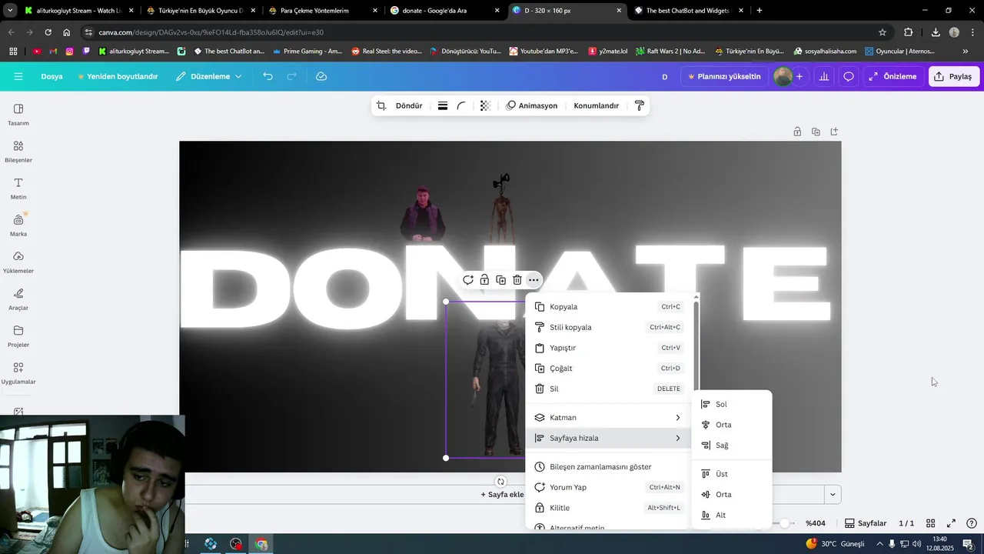The height and width of the screenshot is (554, 984).
Task: Click the redo arrow
Action: pyautogui.click(x=292, y=76)
